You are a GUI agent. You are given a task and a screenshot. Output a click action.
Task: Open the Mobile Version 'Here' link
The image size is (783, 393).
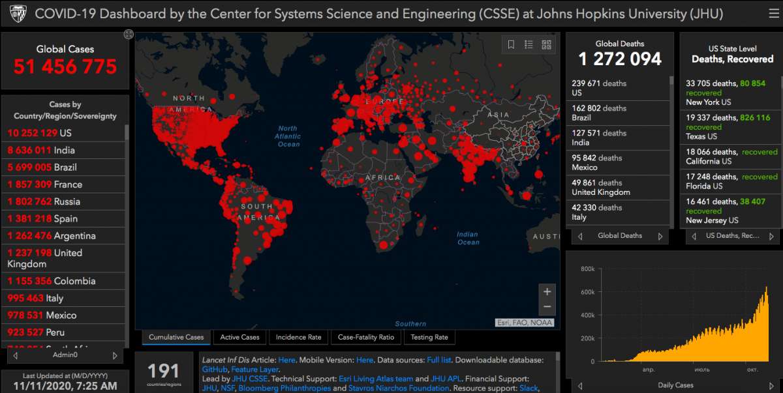point(365,360)
